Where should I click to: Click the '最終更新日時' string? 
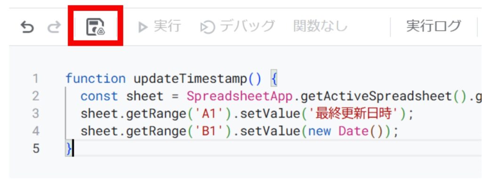(x=358, y=114)
